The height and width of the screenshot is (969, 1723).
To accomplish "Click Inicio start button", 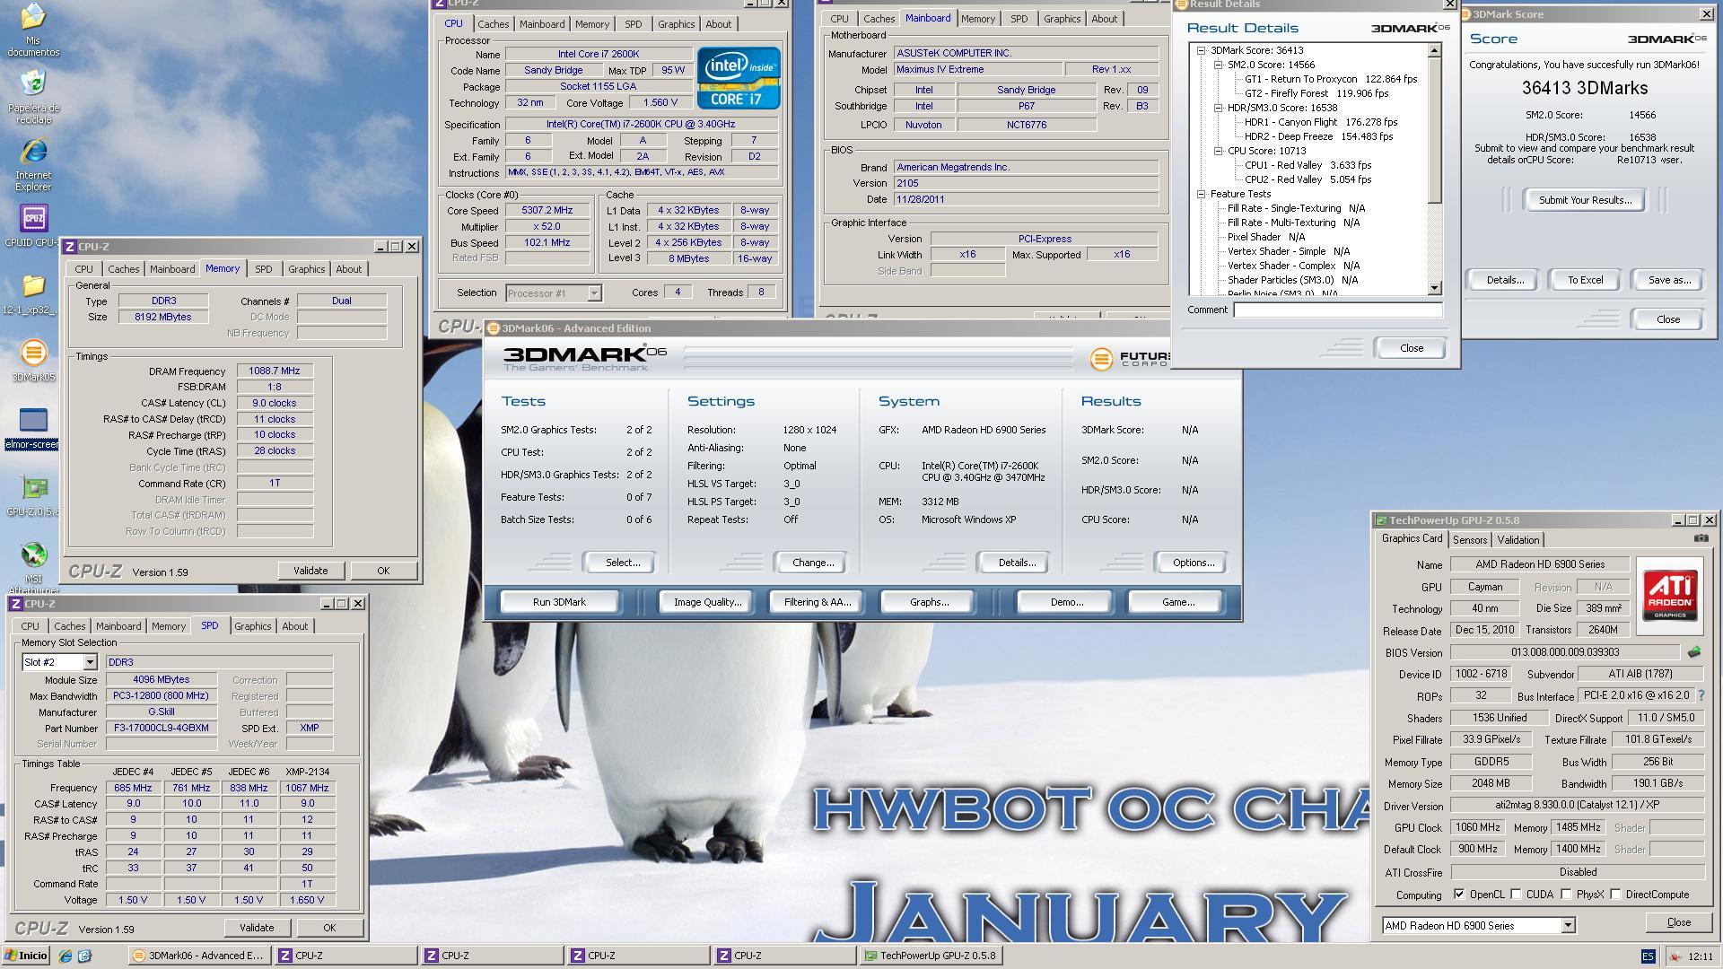I will pyautogui.click(x=25, y=956).
